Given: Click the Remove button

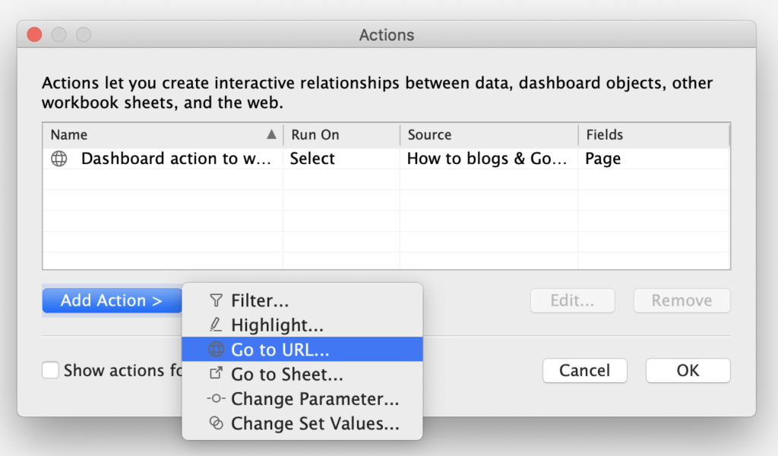Looking at the screenshot, I should tap(682, 300).
